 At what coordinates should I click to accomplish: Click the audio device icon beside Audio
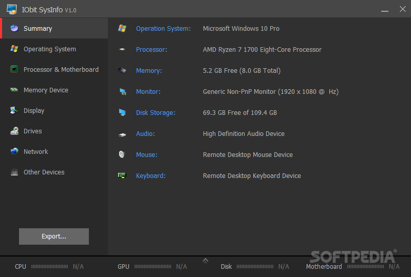122,135
